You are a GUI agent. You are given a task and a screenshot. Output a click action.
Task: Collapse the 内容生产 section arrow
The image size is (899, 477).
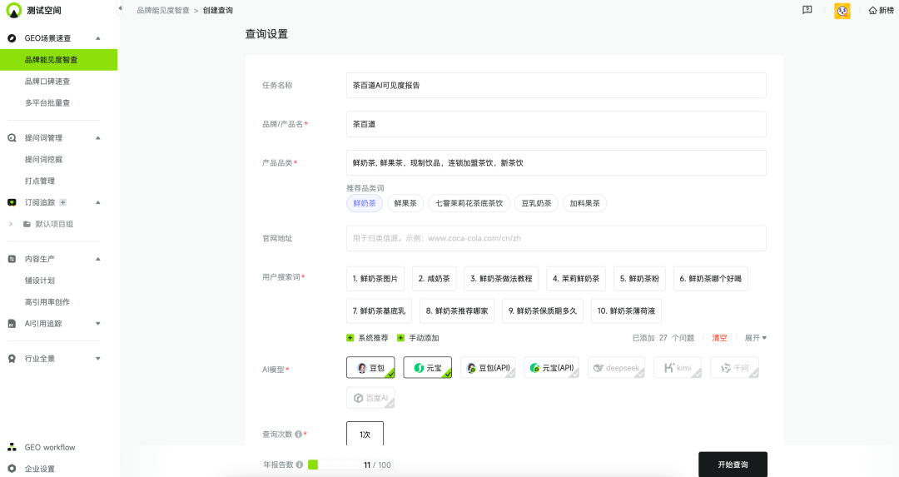[x=98, y=259]
